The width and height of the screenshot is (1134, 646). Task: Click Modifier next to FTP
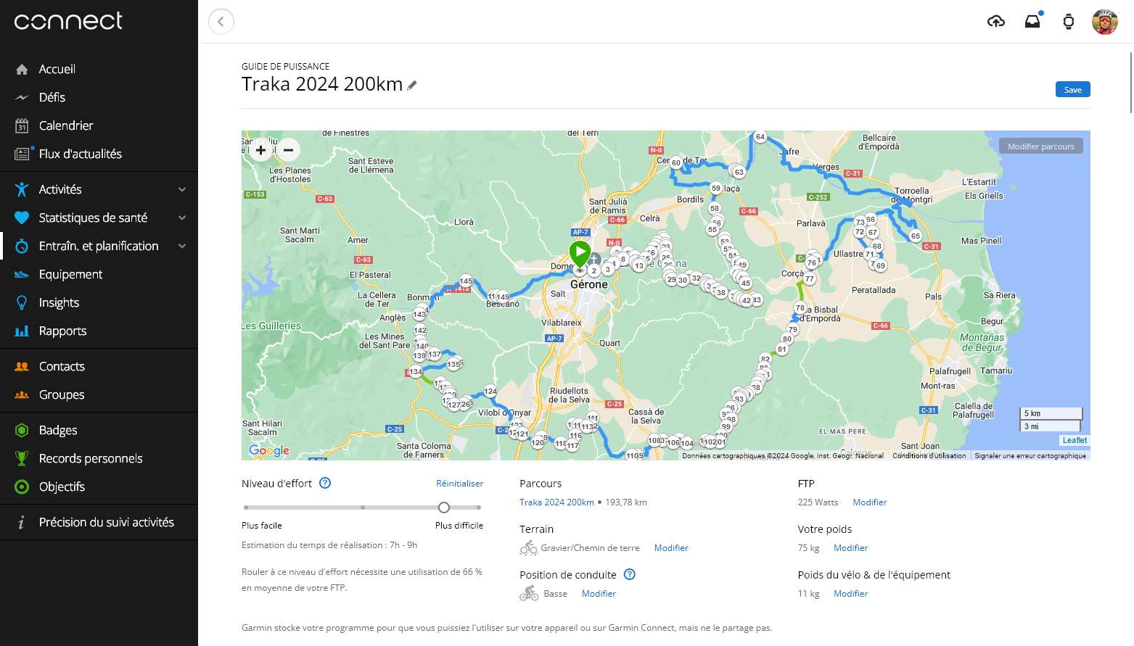tap(869, 502)
